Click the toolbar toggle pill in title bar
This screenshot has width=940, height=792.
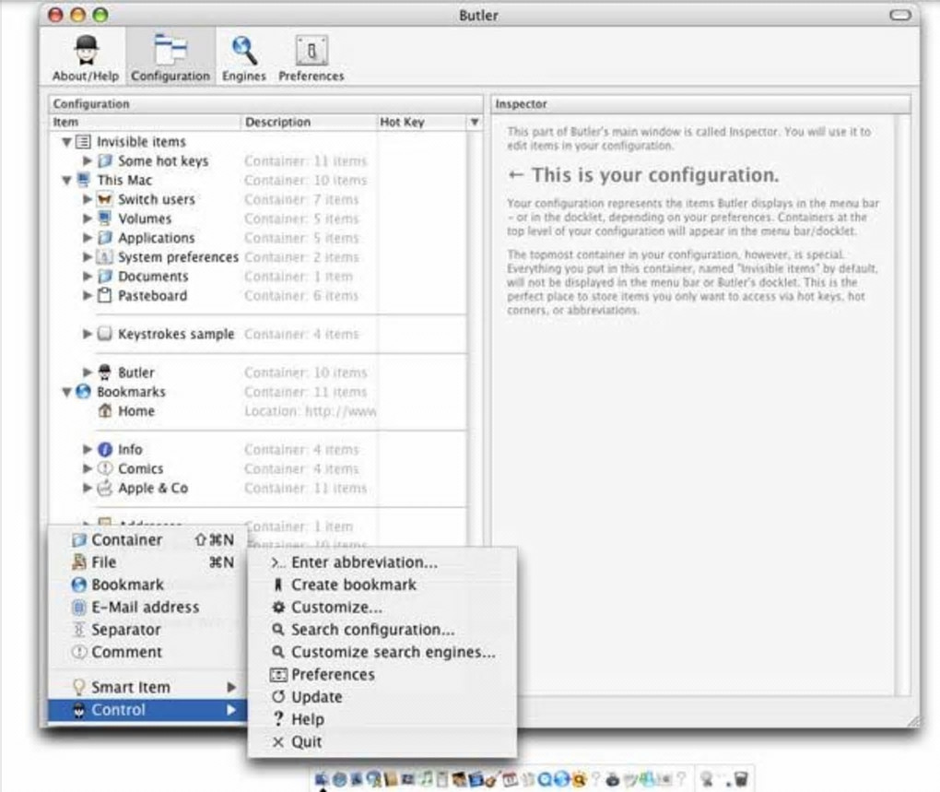899,15
